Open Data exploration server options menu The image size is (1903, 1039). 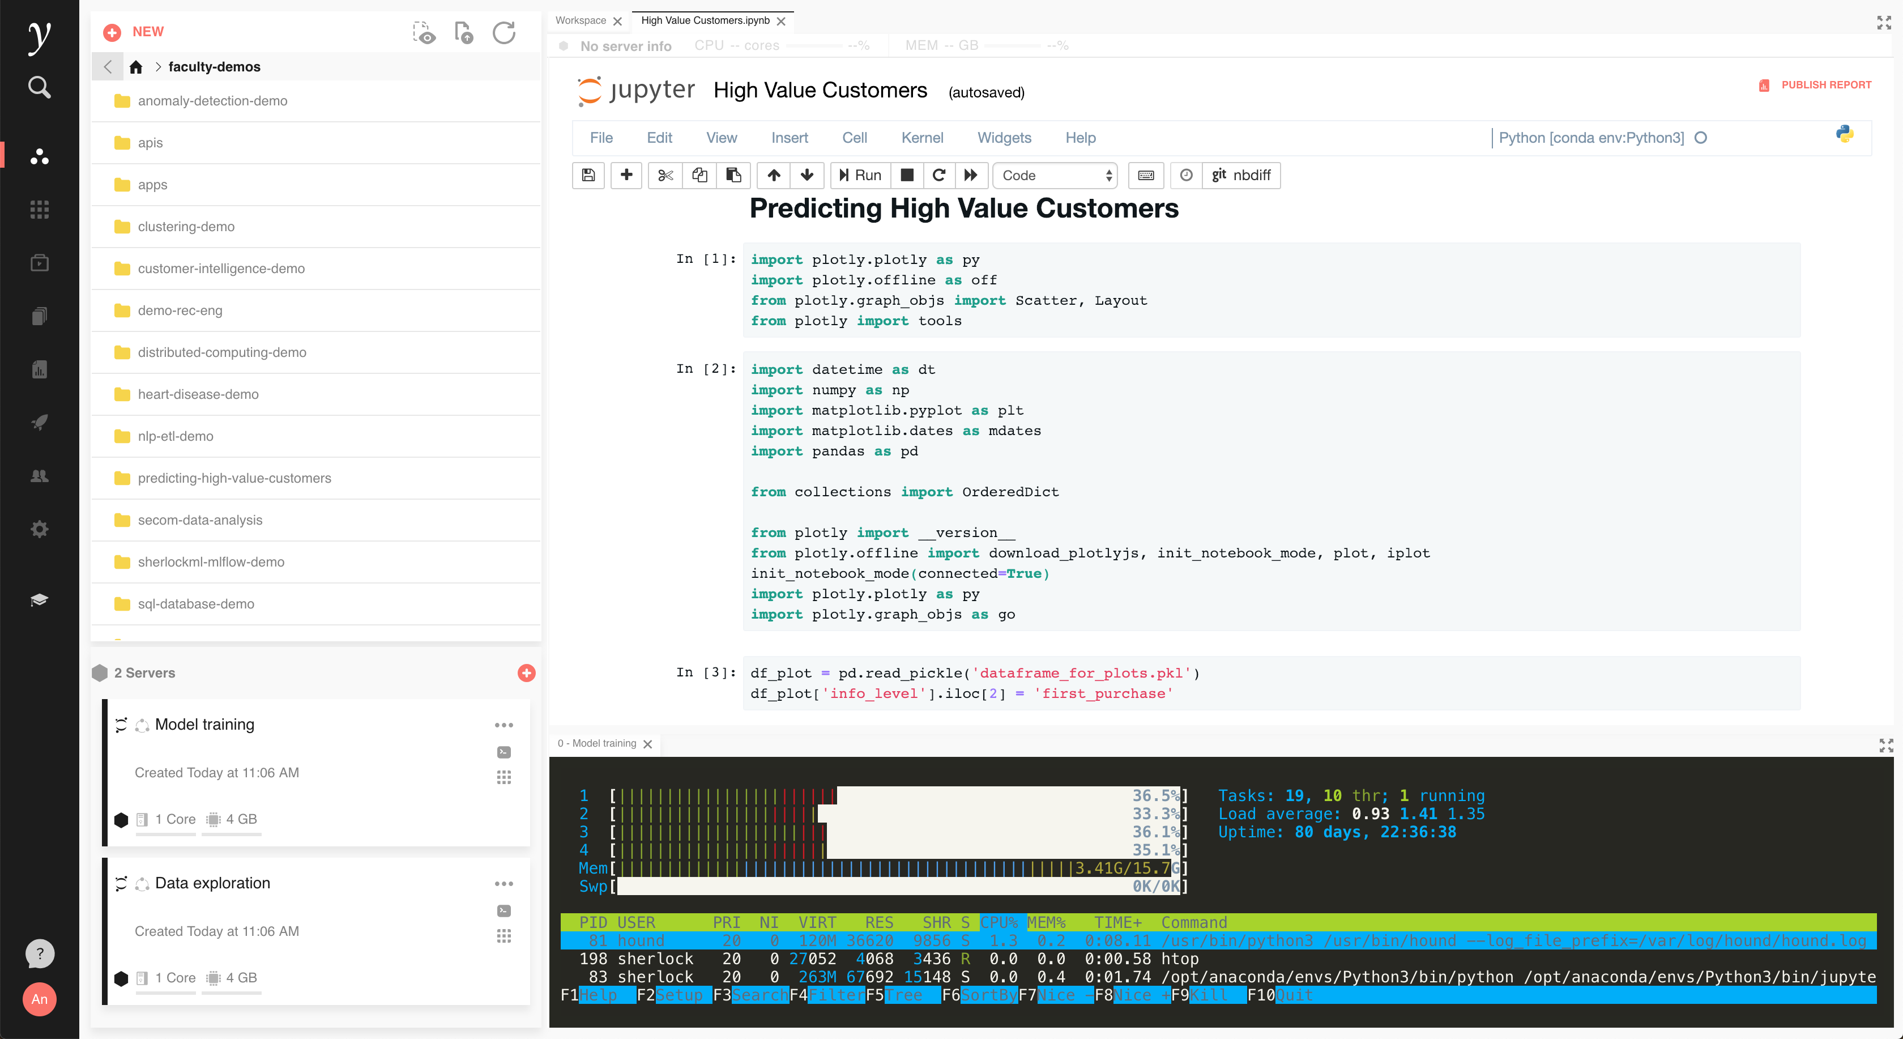(x=504, y=884)
